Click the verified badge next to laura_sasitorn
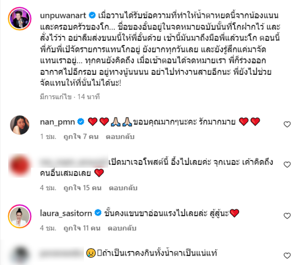This screenshot has width=298, height=265. point(98,213)
